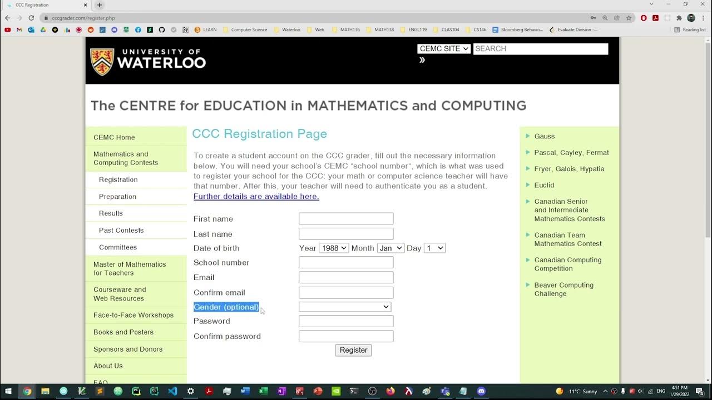712x400 pixels.
Task: Click the browser back arrow
Action: pyautogui.click(x=7, y=18)
